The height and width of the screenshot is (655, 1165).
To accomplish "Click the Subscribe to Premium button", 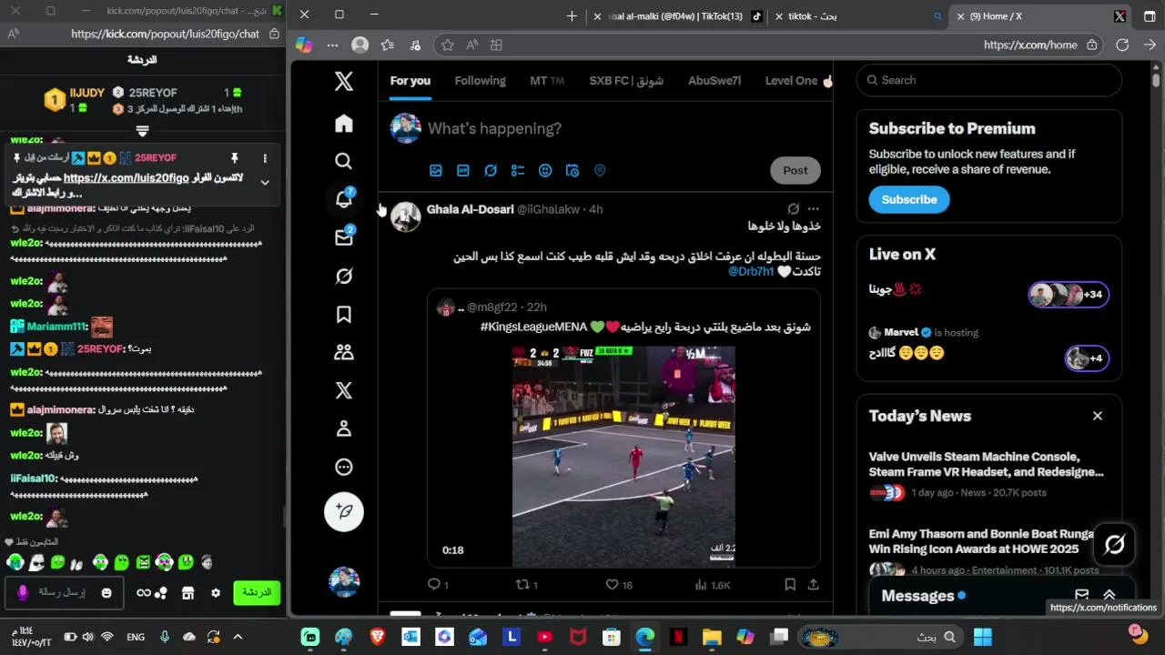I will 908,199.
